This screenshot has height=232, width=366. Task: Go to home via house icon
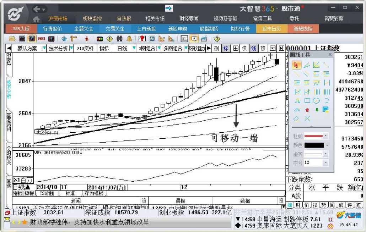coord(36,19)
